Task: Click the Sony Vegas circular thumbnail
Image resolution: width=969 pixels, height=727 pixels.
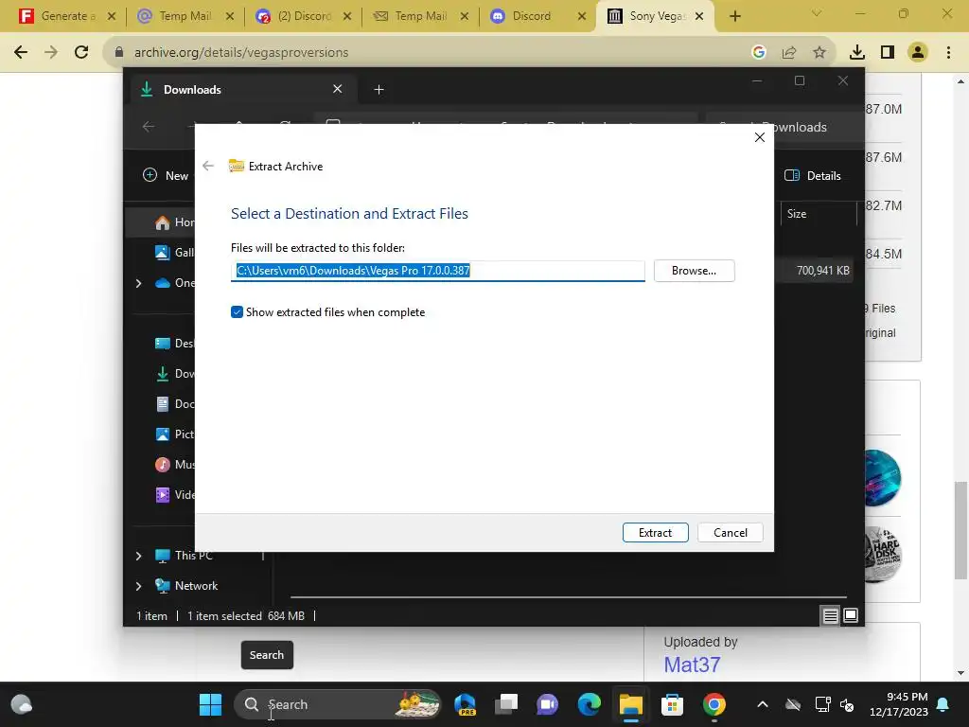Action: click(x=882, y=478)
